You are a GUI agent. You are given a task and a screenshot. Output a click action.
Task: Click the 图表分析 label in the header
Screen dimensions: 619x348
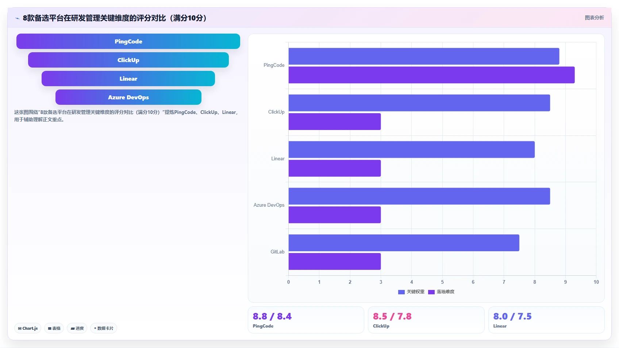[594, 18]
